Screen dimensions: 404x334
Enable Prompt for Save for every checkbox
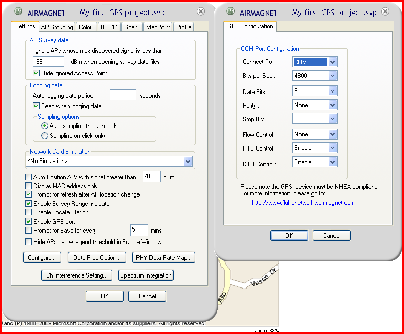[x=28, y=230]
